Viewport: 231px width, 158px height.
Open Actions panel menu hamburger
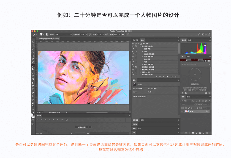coord(179,40)
